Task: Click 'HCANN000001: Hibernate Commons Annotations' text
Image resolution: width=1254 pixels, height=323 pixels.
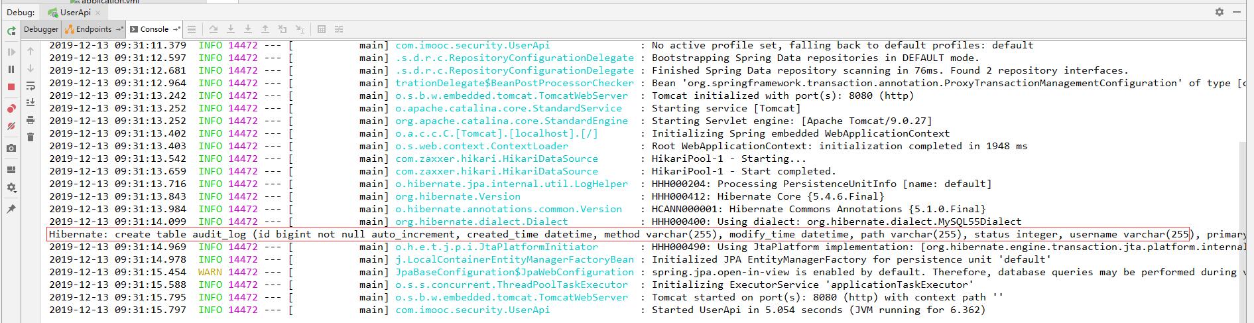Action: point(818,209)
